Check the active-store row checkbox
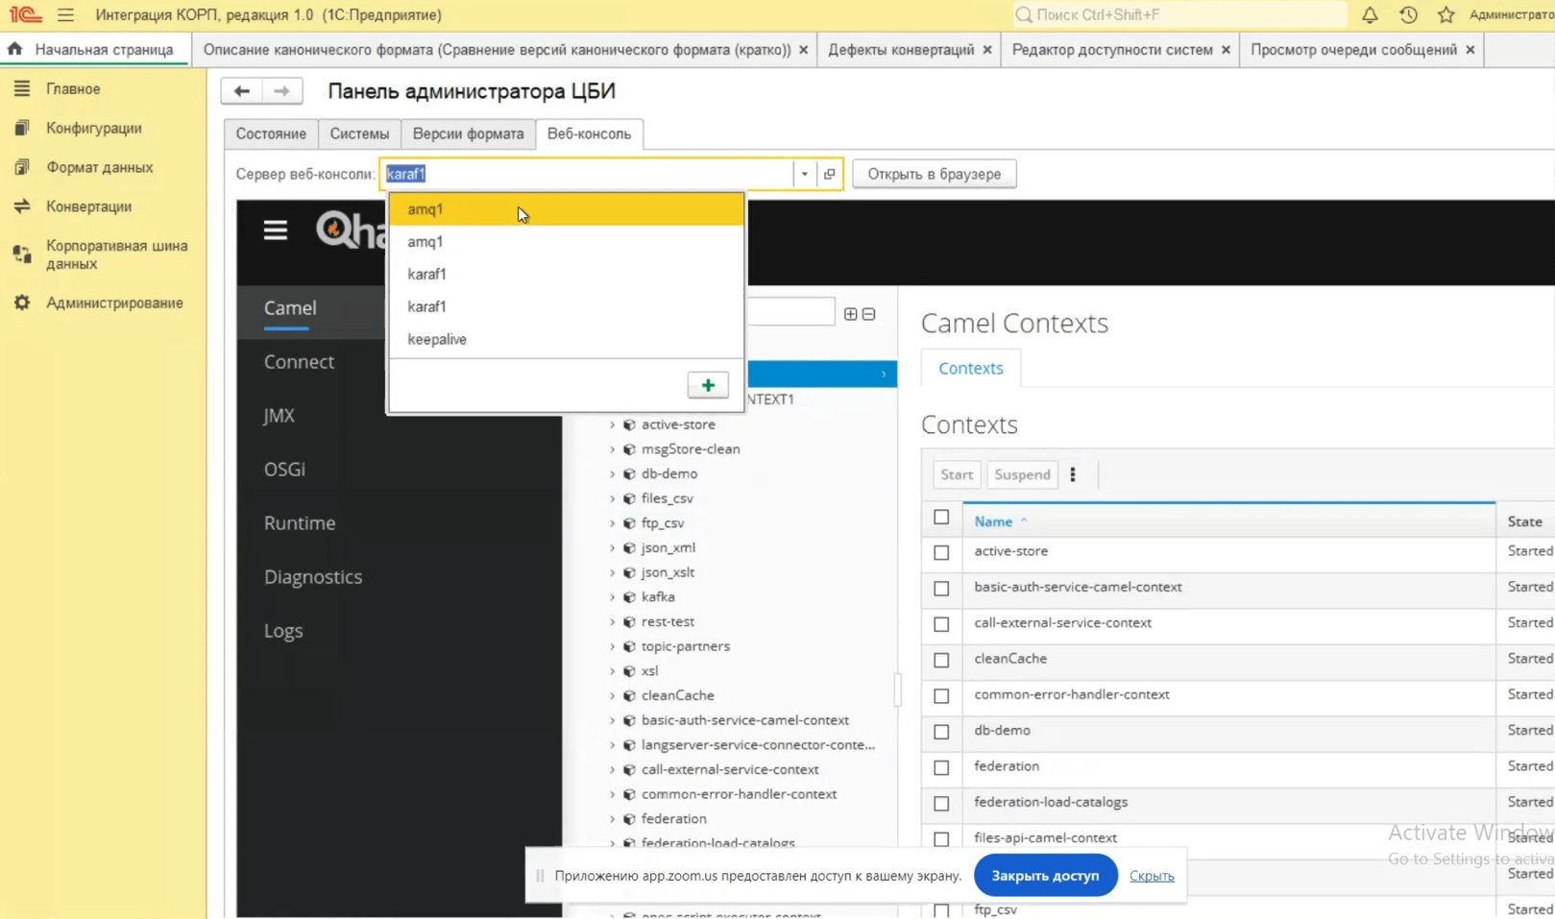The image size is (1555, 919). coord(941,552)
